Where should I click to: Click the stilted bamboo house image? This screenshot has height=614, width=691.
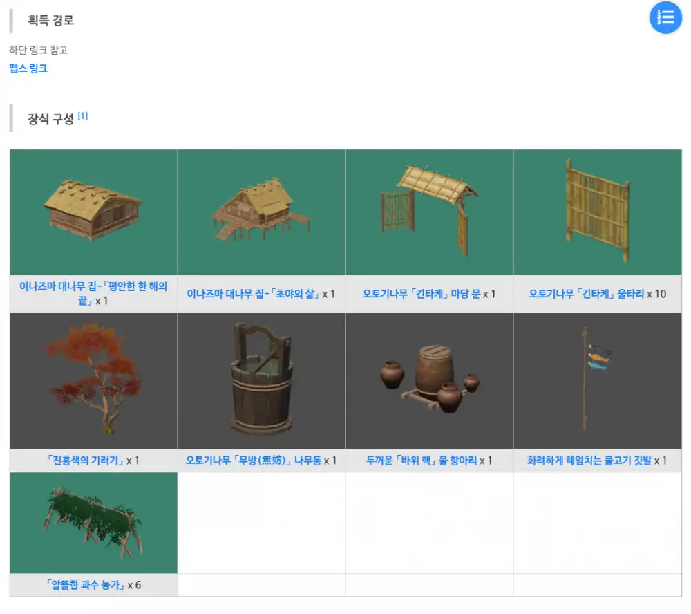(x=261, y=211)
